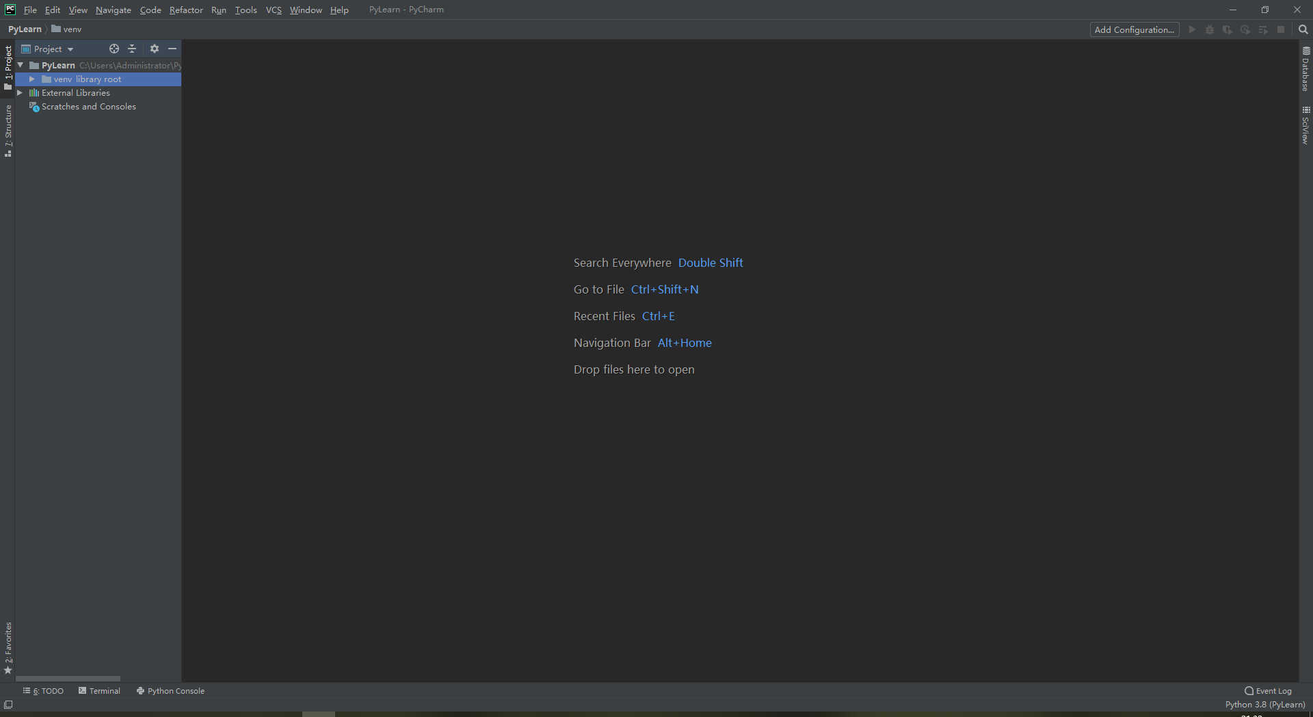
Task: Click the Project panel horizontal scrollbar
Action: click(x=68, y=679)
